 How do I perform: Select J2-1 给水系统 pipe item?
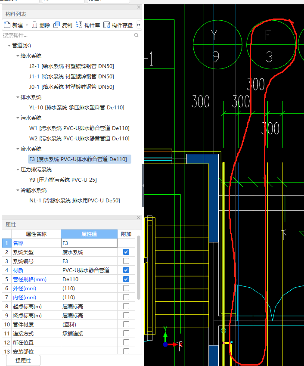(x=71, y=66)
